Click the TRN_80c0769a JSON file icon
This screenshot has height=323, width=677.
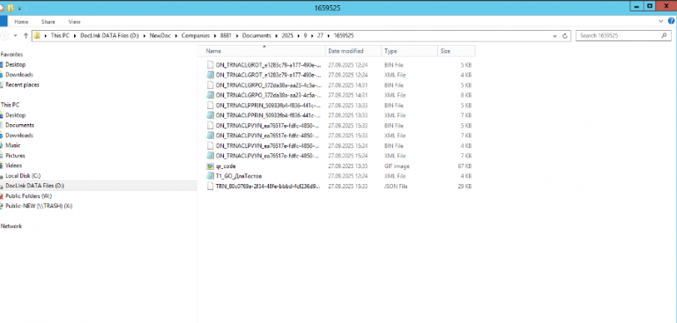(210, 187)
